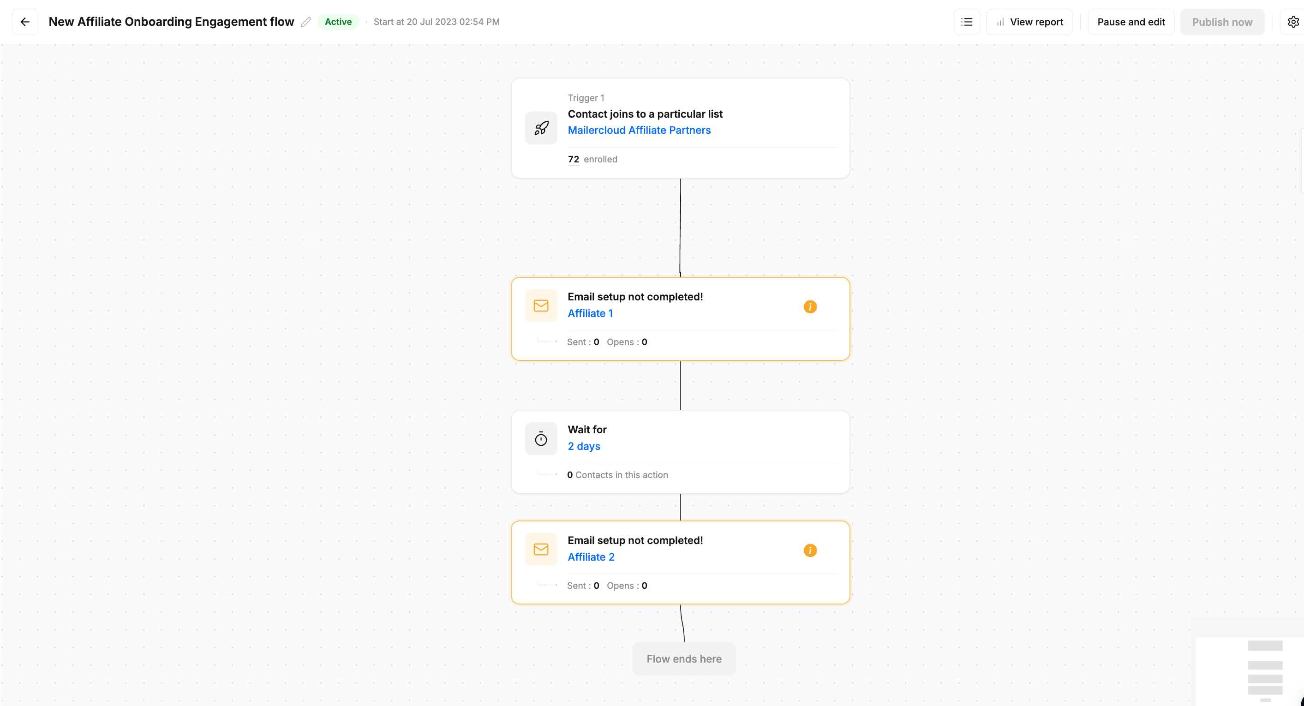This screenshot has height=706, width=1304.
Task: Open the list view icon
Action: point(966,22)
